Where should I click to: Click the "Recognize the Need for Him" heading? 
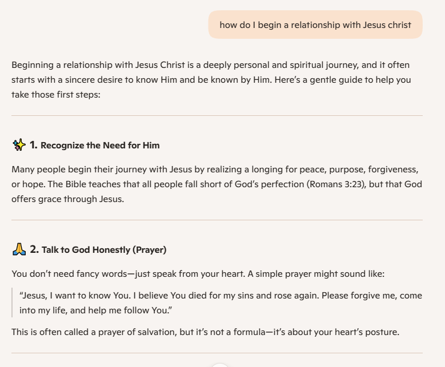(x=100, y=146)
